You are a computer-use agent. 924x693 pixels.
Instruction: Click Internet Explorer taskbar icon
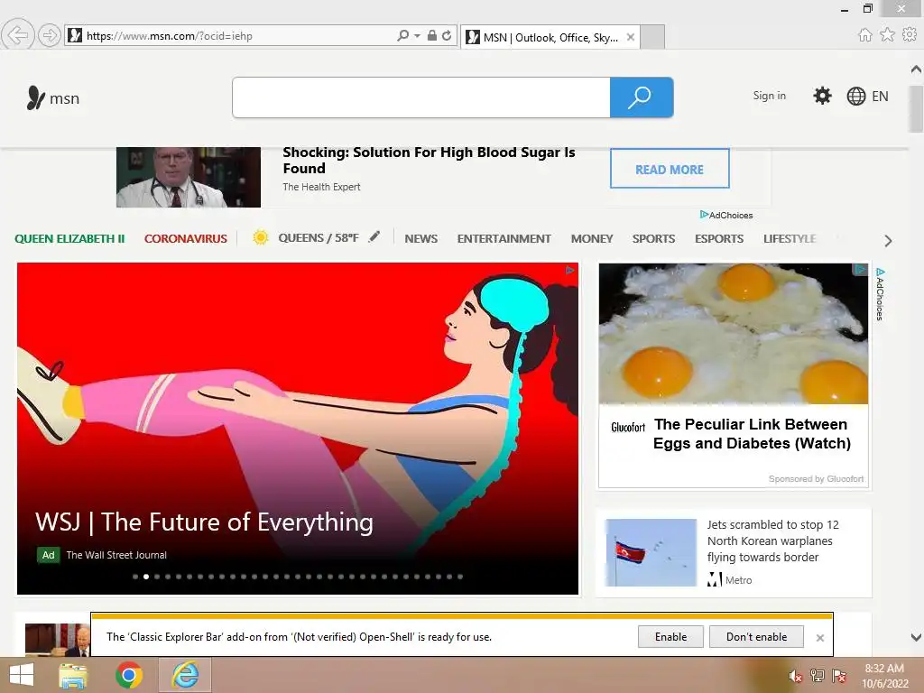coord(185,675)
